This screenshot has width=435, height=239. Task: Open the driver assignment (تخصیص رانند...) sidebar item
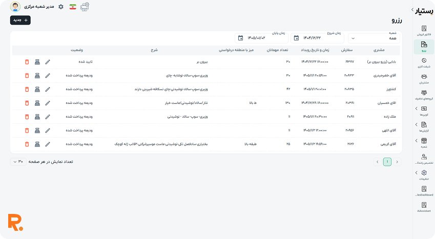[x=424, y=159]
